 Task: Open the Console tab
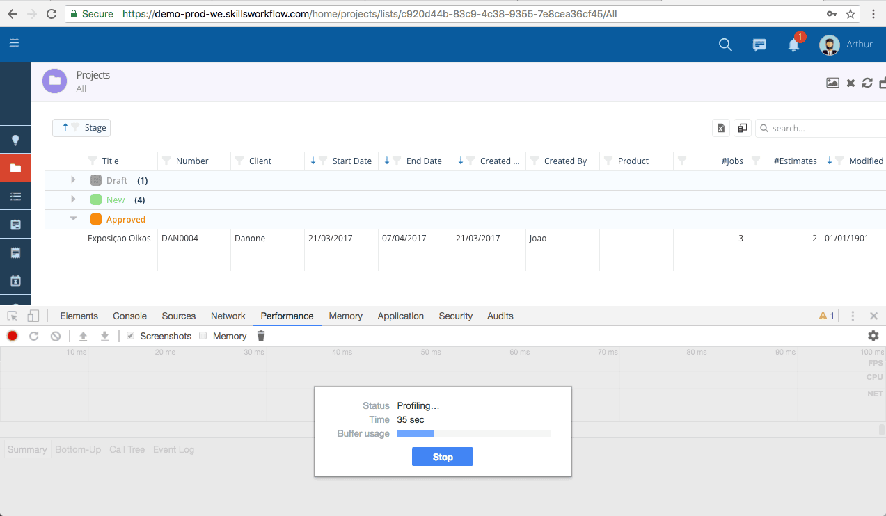[129, 316]
